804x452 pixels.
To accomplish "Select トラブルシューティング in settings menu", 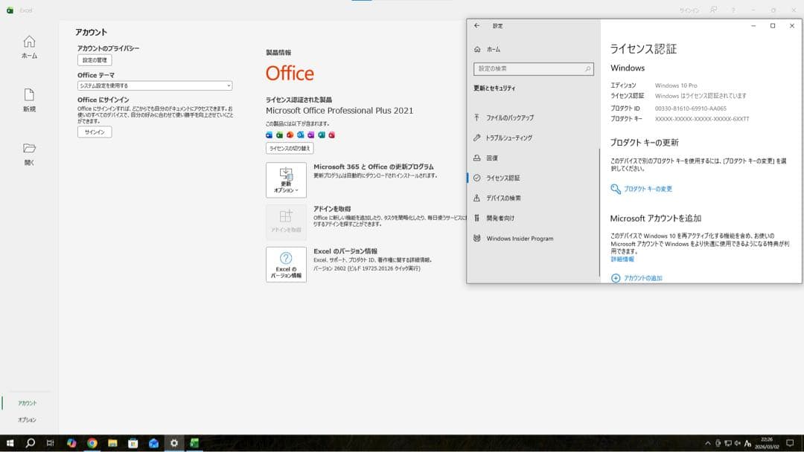I will [508, 138].
